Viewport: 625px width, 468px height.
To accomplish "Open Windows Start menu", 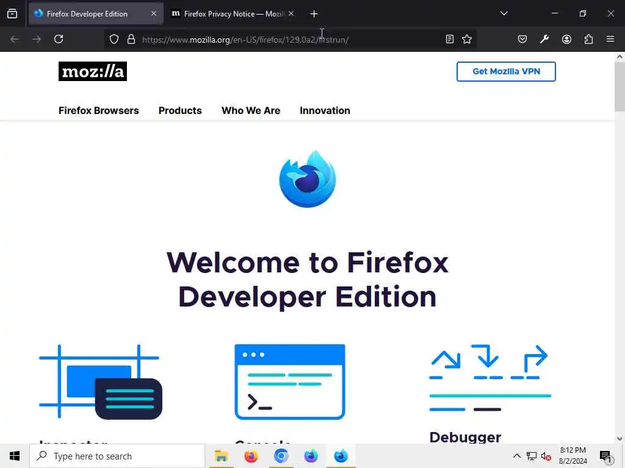I will 15,456.
